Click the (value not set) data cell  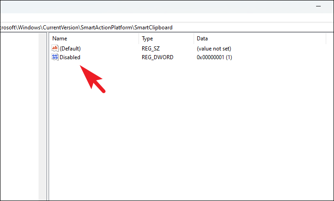coord(214,49)
